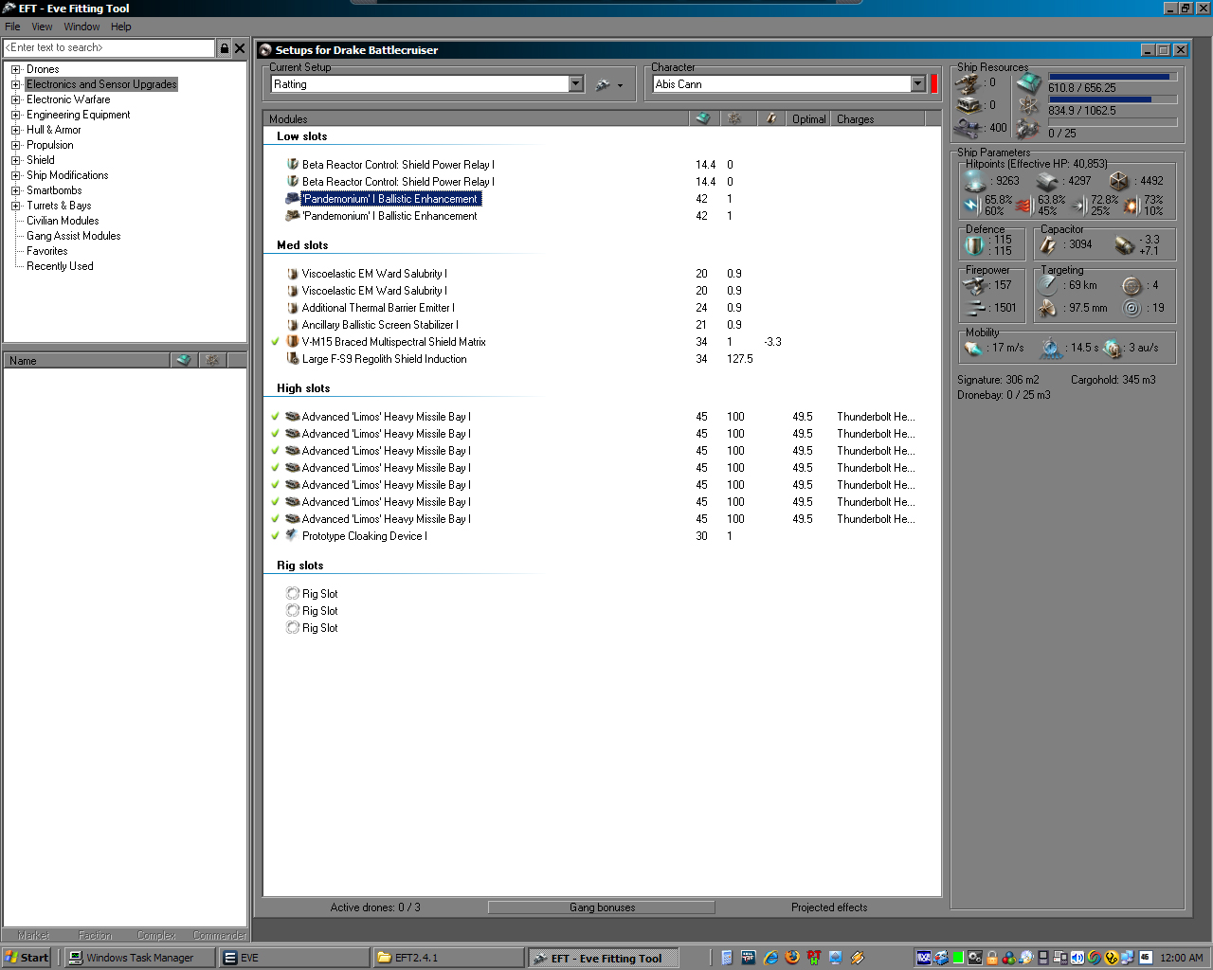Click the EM resistance lightning icon
This screenshot has height=970, width=1213.
[971, 205]
